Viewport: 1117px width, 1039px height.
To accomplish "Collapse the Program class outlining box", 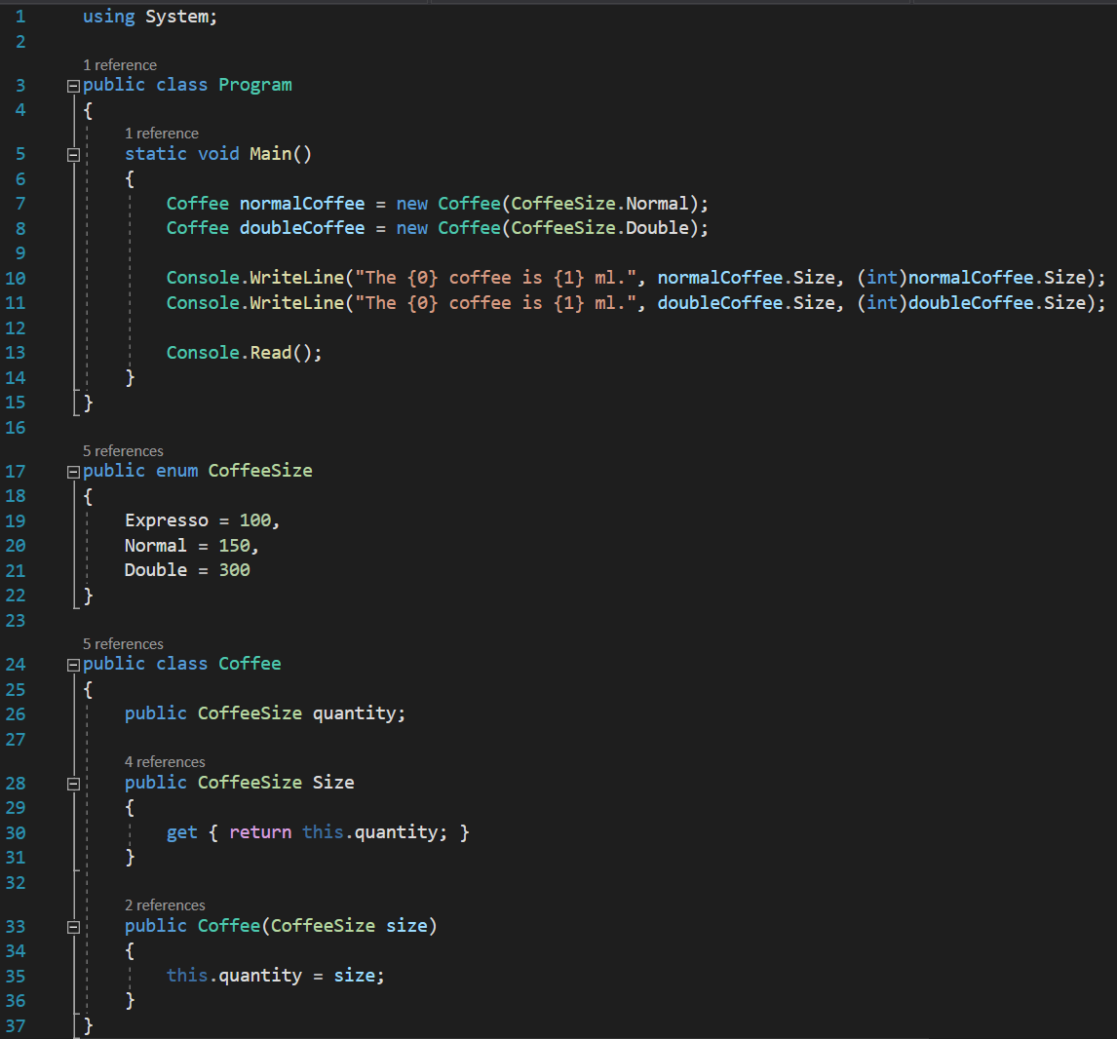I will (x=73, y=86).
